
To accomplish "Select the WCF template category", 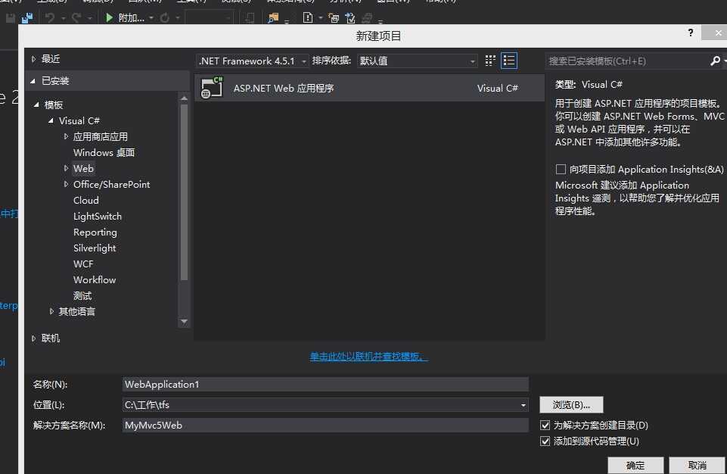I will (x=83, y=264).
